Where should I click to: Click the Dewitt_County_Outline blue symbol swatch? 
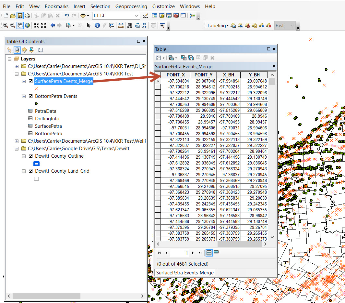pos(36,164)
